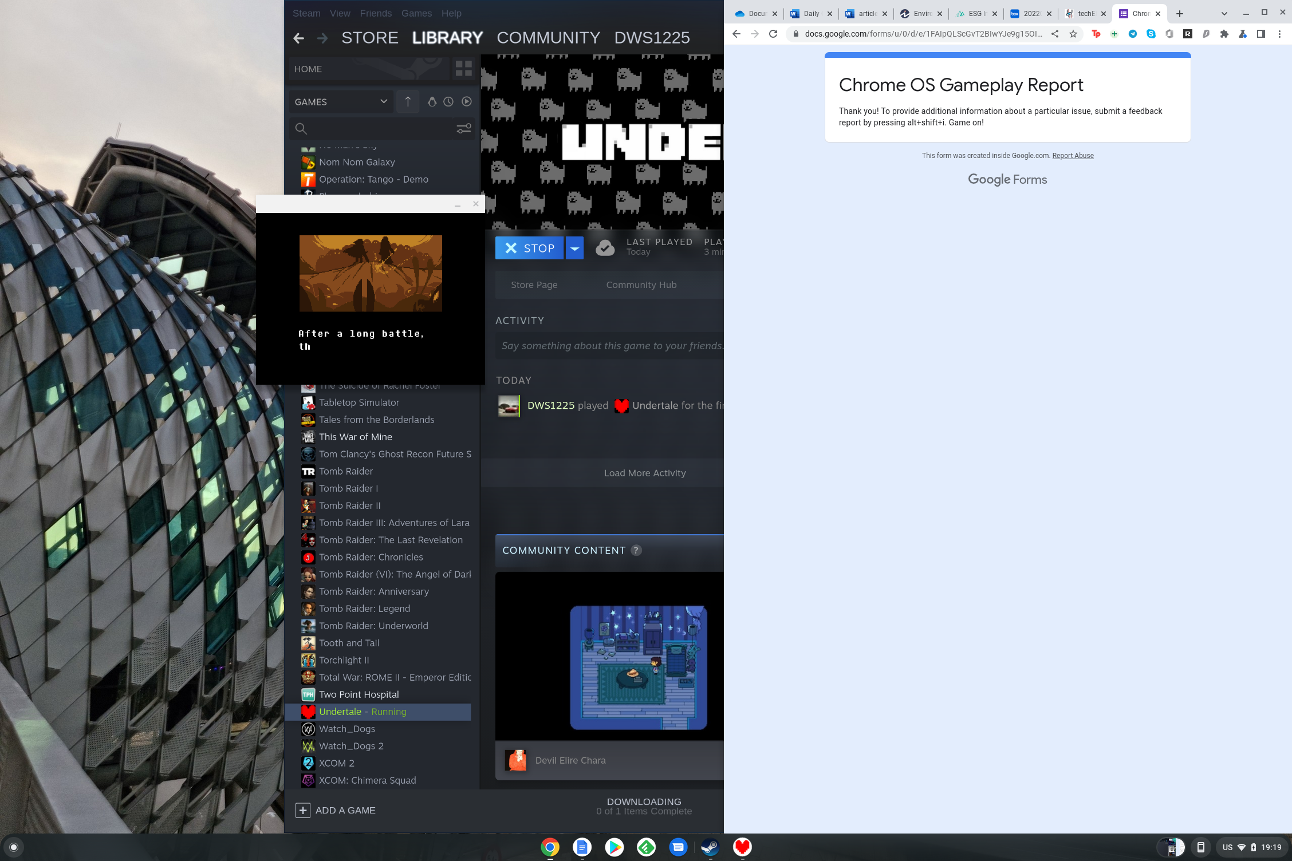This screenshot has height=861, width=1292.
Task: Open Chrome extensions puzzle icon
Action: (1224, 34)
